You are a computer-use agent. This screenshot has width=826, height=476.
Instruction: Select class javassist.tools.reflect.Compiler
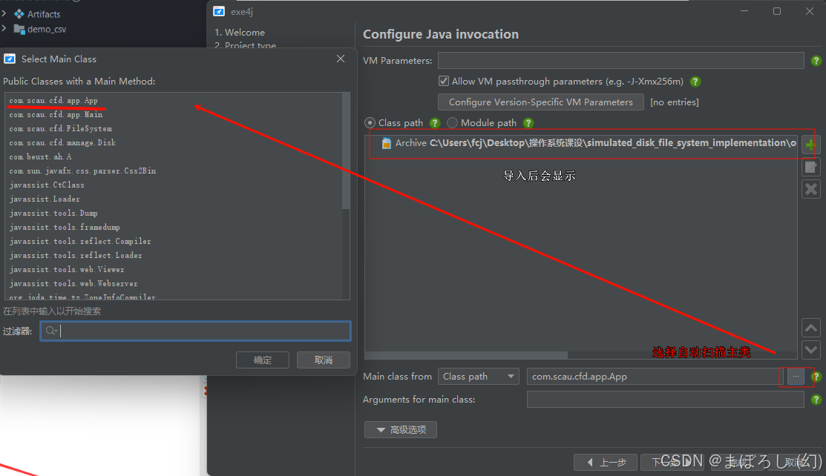click(80, 242)
